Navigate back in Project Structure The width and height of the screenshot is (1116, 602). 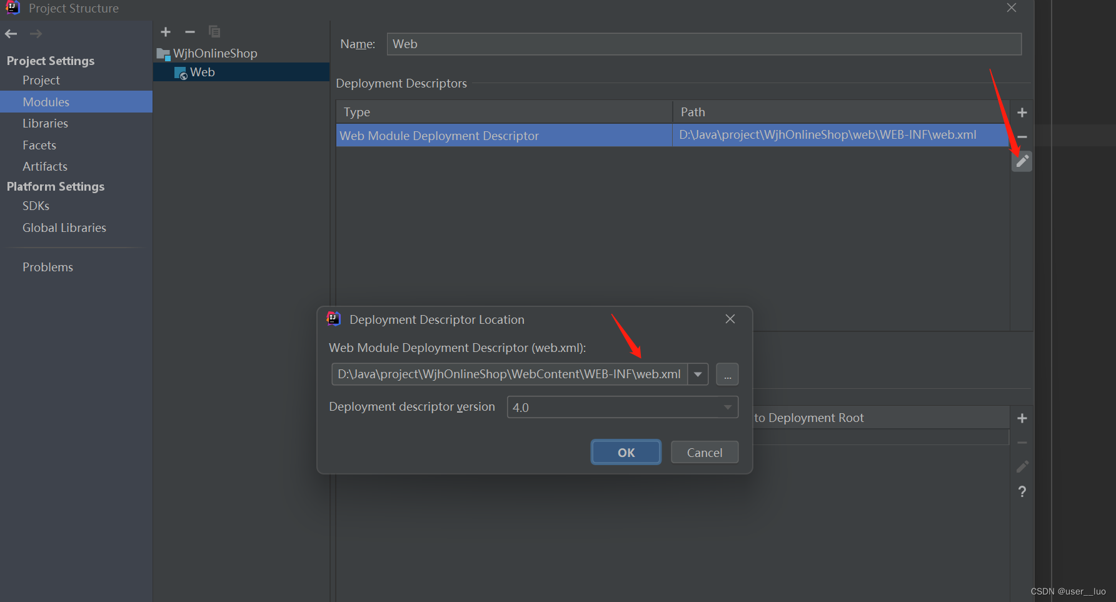click(11, 34)
